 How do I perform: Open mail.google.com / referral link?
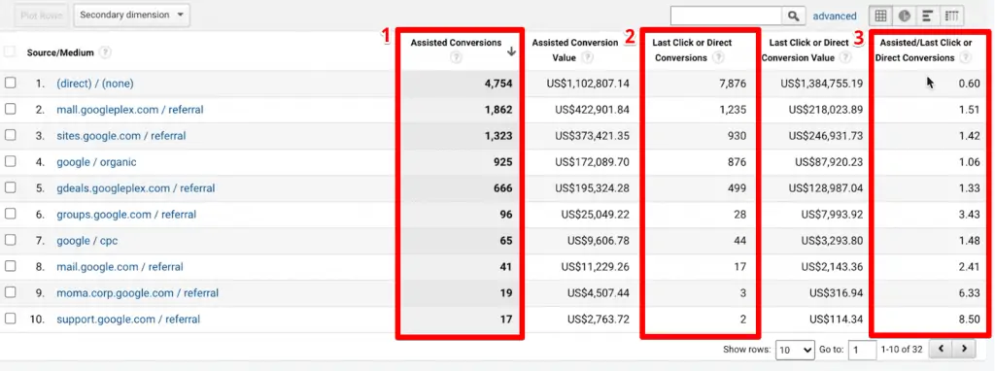point(120,267)
